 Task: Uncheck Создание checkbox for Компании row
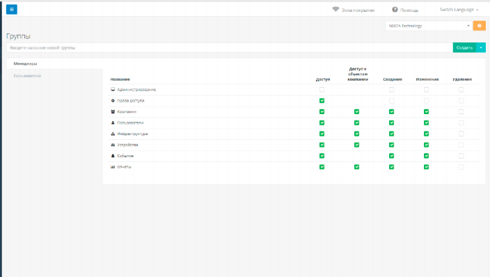[x=392, y=111]
